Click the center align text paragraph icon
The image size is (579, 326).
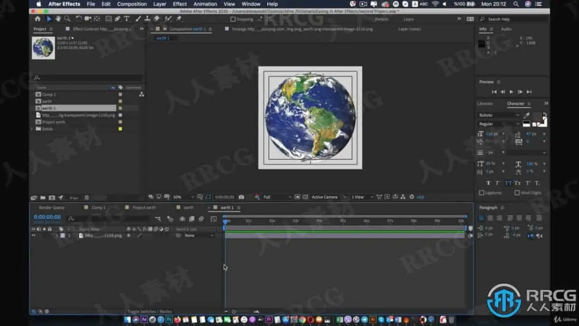490,218
